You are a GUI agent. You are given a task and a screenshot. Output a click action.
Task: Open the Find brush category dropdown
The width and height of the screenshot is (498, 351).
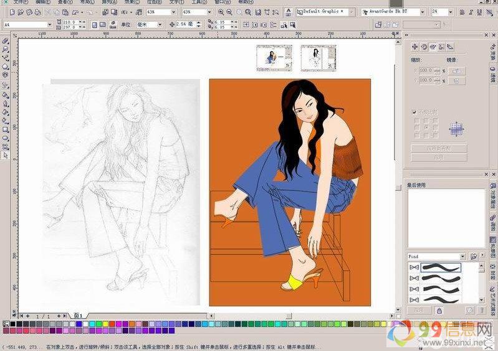point(462,256)
